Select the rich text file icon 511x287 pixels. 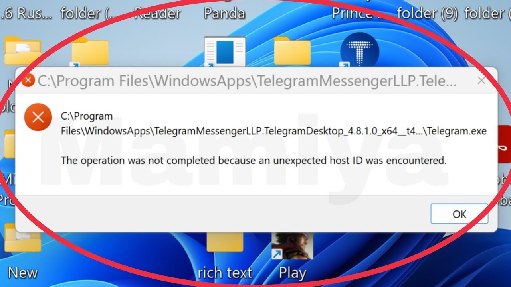click(x=225, y=243)
